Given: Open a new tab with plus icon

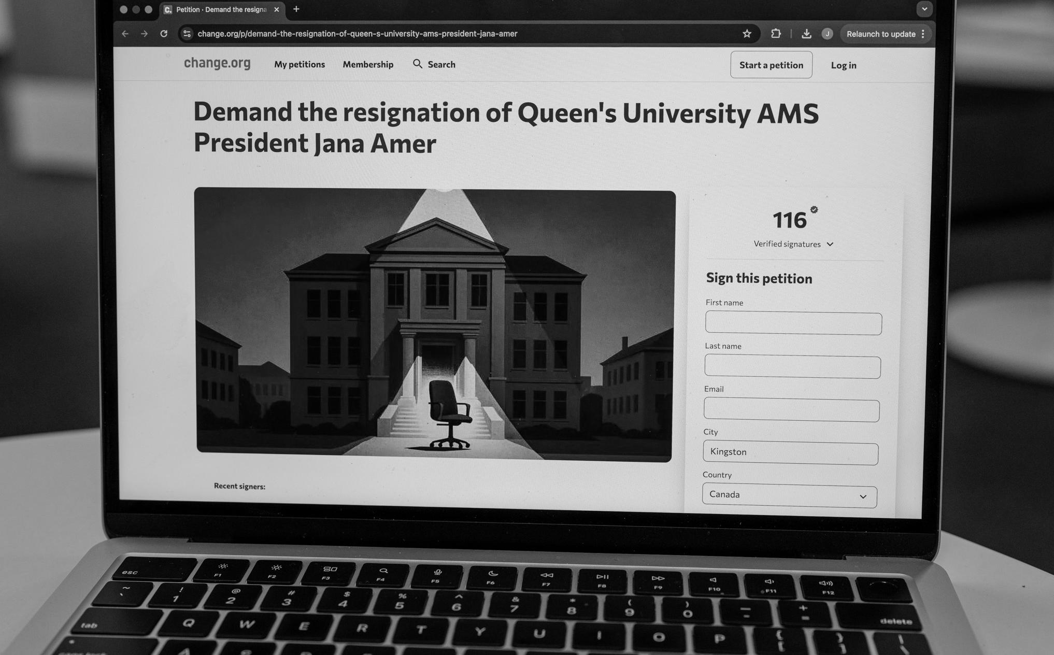Looking at the screenshot, I should click(x=296, y=9).
